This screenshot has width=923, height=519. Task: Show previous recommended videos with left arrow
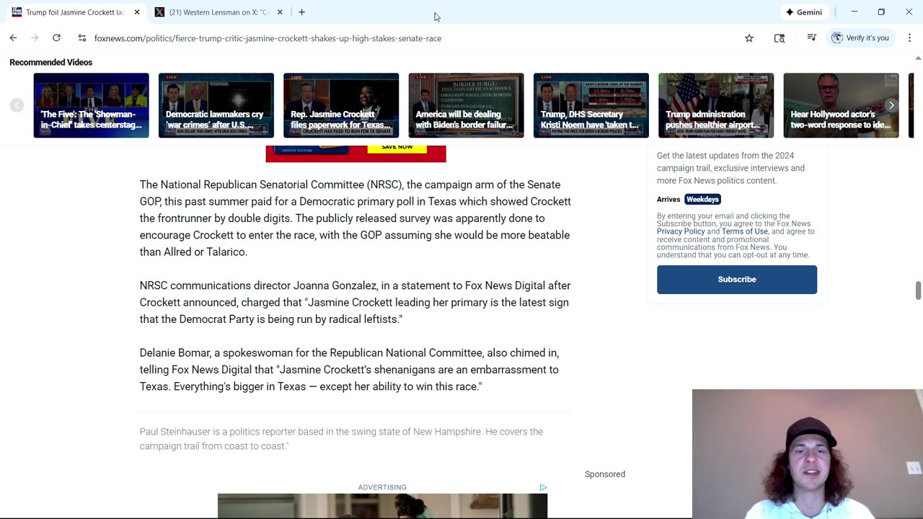click(17, 105)
